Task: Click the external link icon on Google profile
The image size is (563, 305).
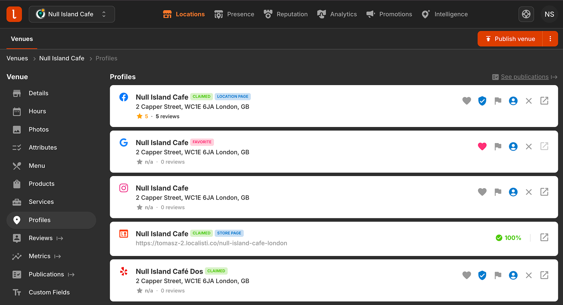Action: click(x=544, y=146)
